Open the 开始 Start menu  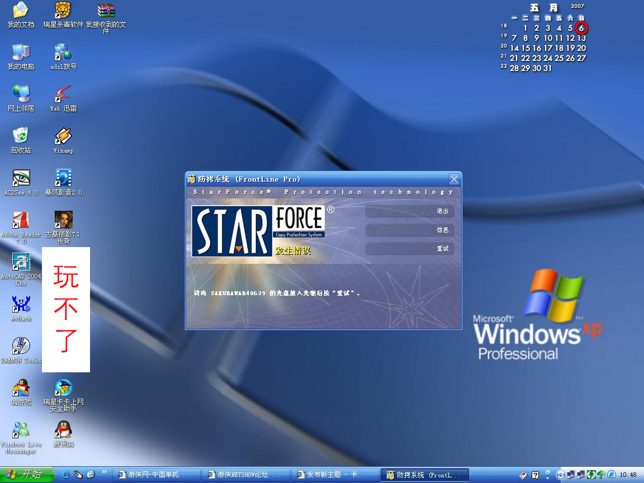(x=27, y=475)
